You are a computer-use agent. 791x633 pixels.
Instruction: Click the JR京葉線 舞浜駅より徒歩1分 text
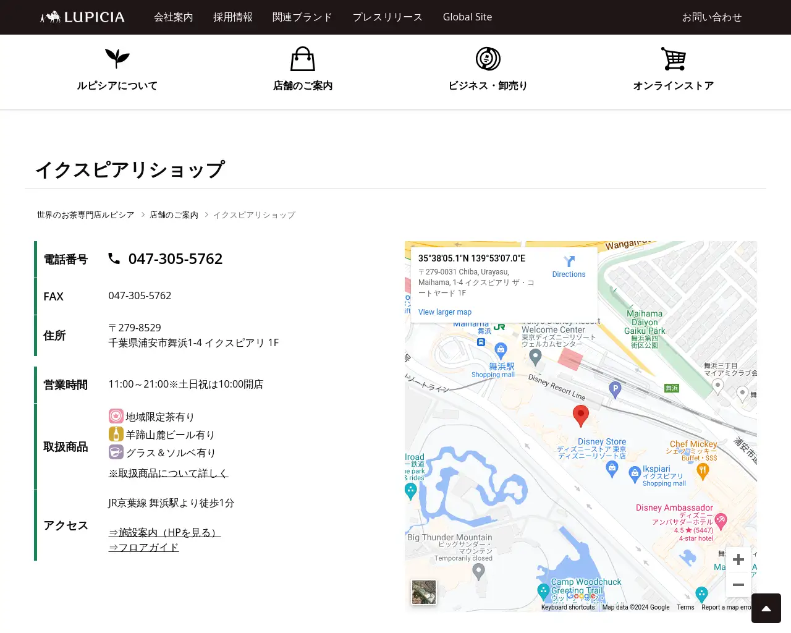point(172,503)
